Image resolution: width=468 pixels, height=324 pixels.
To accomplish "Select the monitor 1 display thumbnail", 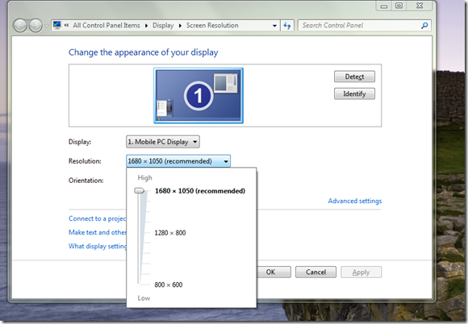I will click(198, 95).
